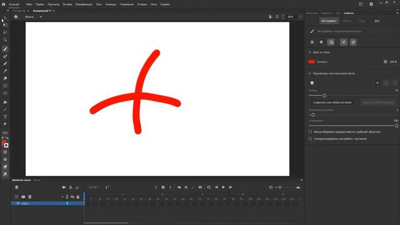Create a new layer in timeline

(x=17, y=197)
